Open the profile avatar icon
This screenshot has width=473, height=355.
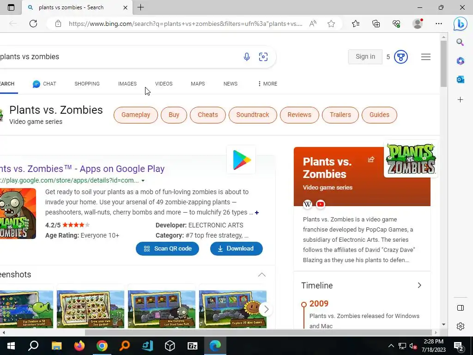[x=418, y=24]
